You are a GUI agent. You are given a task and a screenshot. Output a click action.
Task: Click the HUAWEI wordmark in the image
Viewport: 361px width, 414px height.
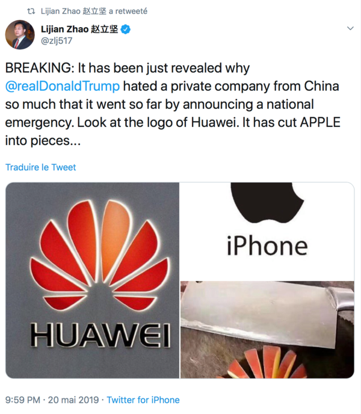point(100,335)
